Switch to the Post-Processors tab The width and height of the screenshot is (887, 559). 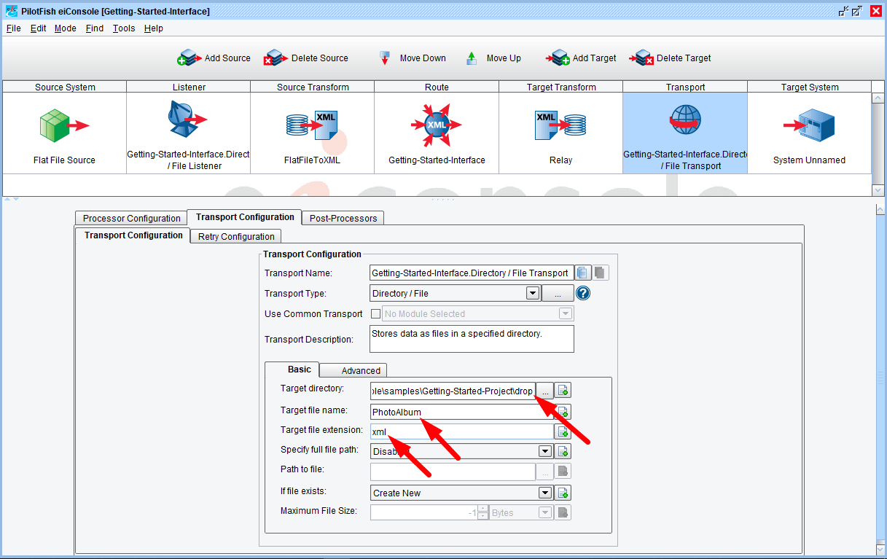coord(343,218)
